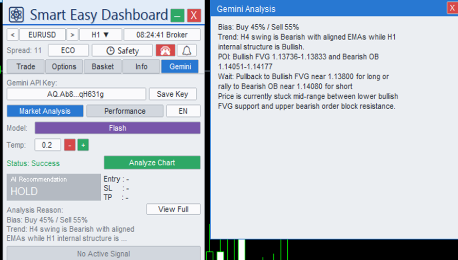Toggle the ECO mode button
This screenshot has width=458, height=260.
68,50
